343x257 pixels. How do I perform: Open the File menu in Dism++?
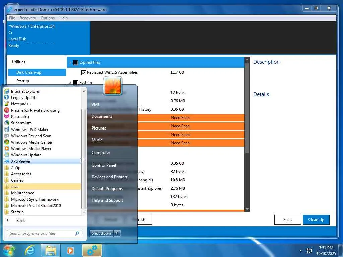[12, 18]
